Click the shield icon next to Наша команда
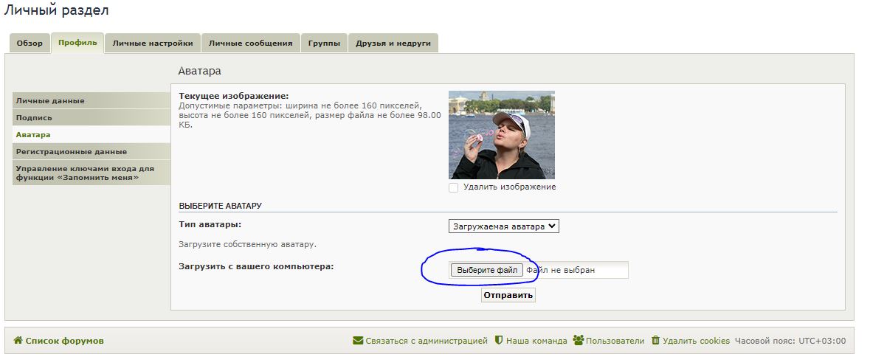Image resolution: width=870 pixels, height=357 pixels. pyautogui.click(x=499, y=341)
